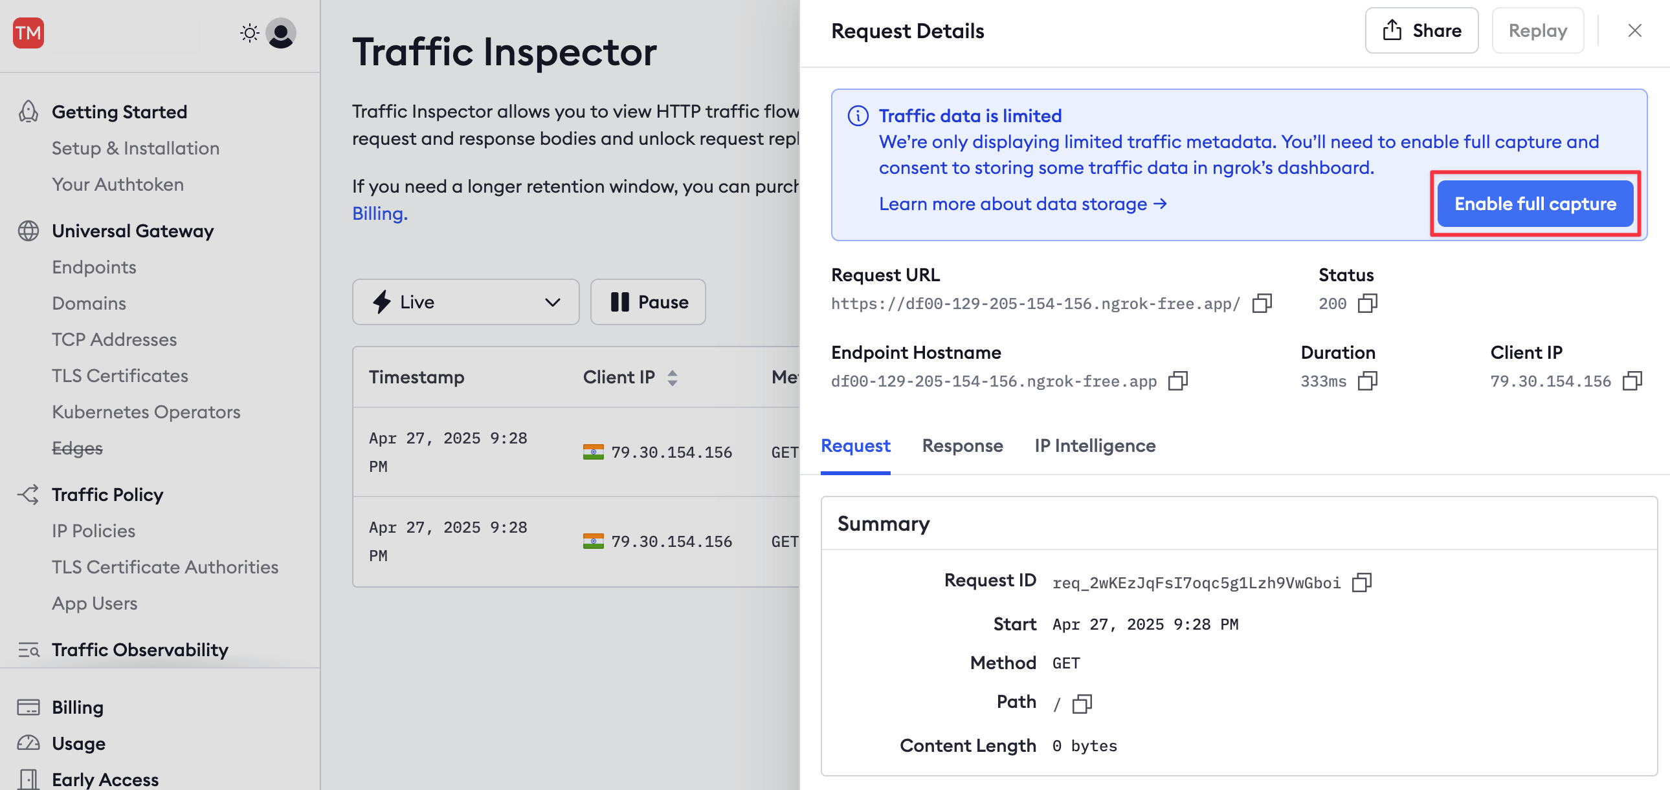Viewport: 1670px width, 790px height.
Task: Open the user account avatar menu
Action: click(281, 32)
